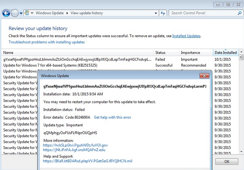
Task: Click the Recommended importance cell
Action: click(x=193, y=65)
